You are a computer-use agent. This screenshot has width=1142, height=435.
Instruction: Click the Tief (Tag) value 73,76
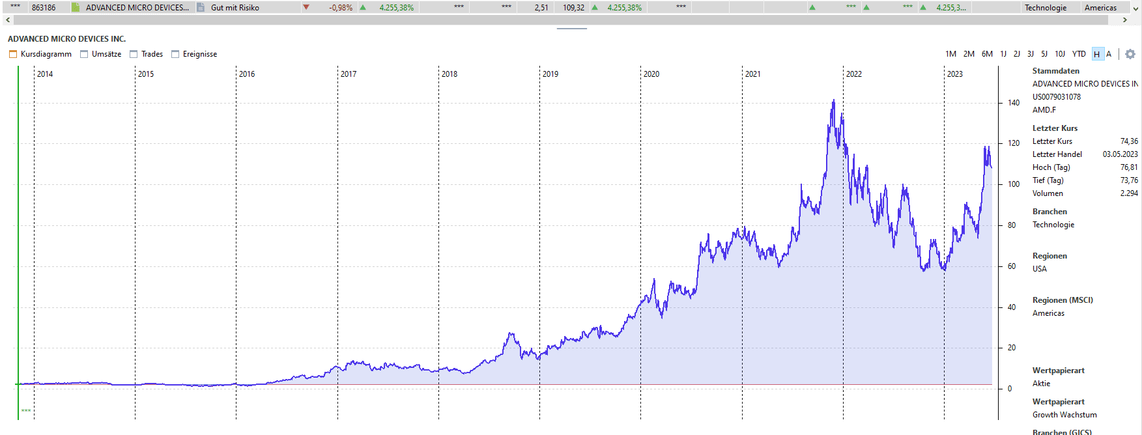tap(1129, 180)
